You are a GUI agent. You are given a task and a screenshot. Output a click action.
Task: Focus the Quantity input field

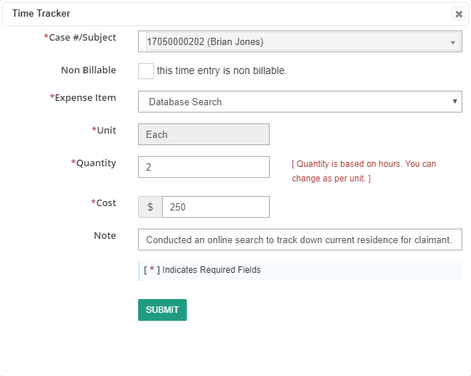204,167
